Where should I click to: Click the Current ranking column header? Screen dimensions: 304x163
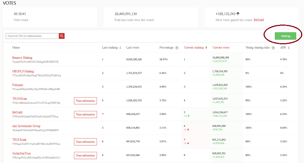(x=194, y=47)
